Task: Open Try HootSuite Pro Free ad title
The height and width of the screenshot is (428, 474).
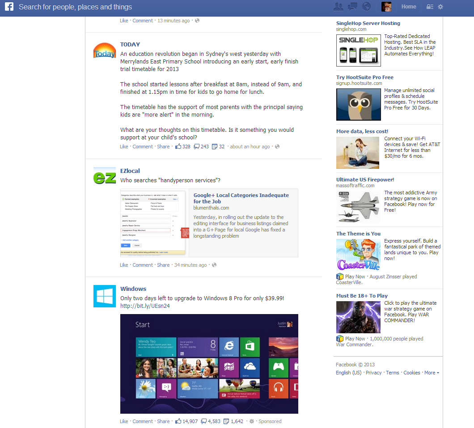Action: [x=365, y=77]
